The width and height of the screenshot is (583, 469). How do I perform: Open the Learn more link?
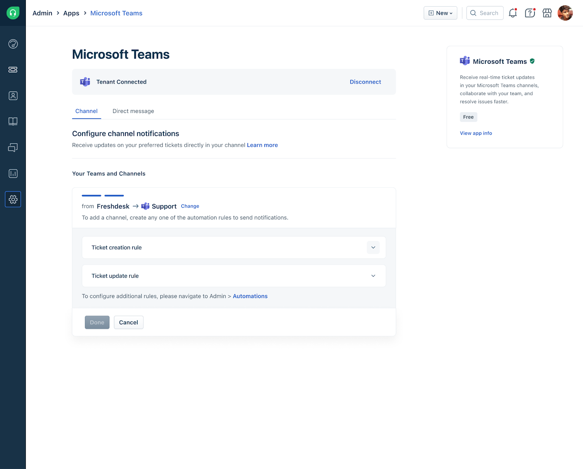tap(262, 145)
